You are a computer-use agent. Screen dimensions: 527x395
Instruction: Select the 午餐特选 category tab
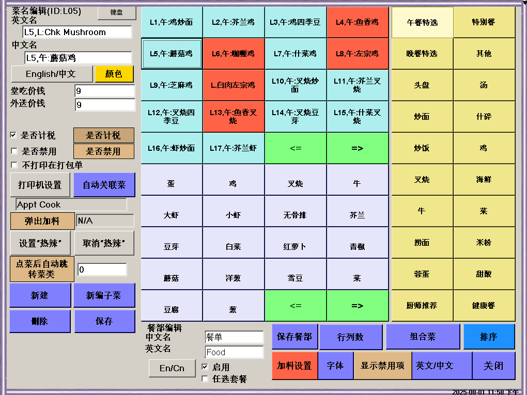(x=422, y=22)
